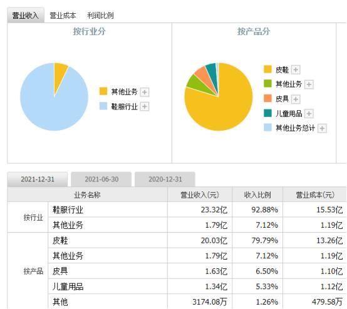Click plus icon beside 儿童用品 legend
This screenshot has height=309, width=347.
pos(309,114)
